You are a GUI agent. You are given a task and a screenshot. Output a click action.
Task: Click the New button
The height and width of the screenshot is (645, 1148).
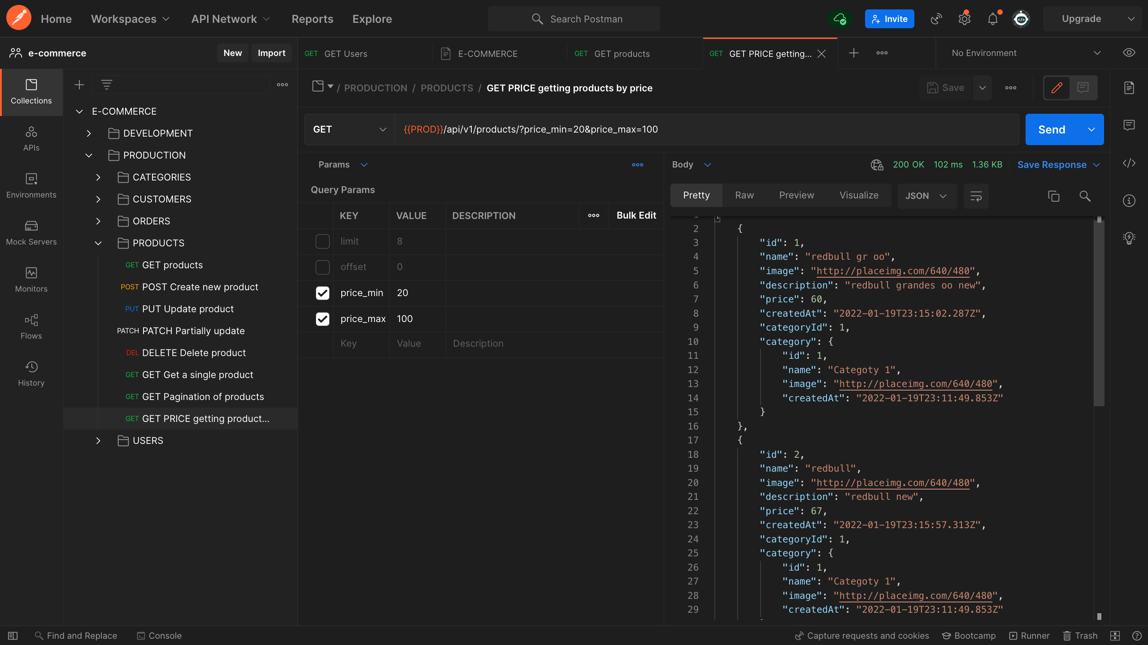click(x=233, y=53)
